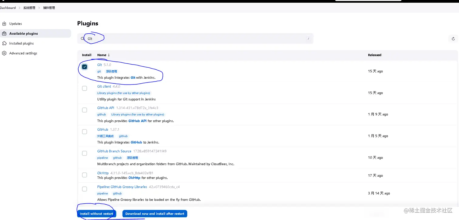Click 源码管理 tag under Git plugin

(111, 72)
